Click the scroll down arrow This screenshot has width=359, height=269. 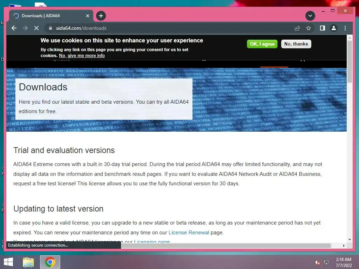[350, 240]
